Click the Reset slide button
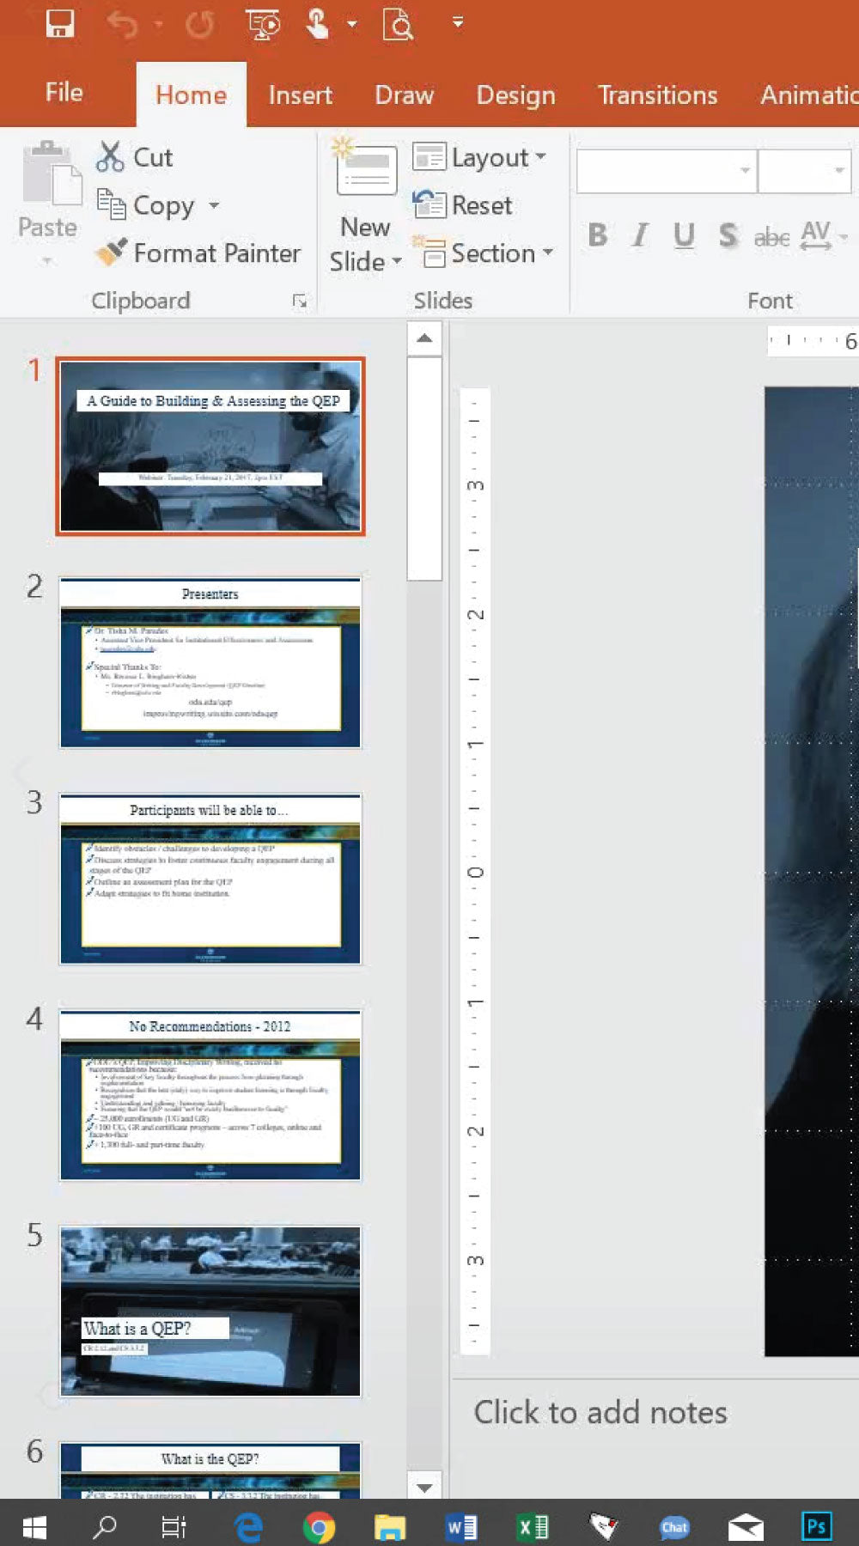Screen dimensions: 859x1546 pyautogui.click(x=463, y=205)
